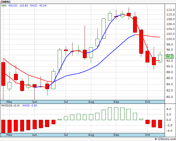Click Sep on the MACD panel axis
The height and width of the screenshot is (141, 176).
(116, 135)
